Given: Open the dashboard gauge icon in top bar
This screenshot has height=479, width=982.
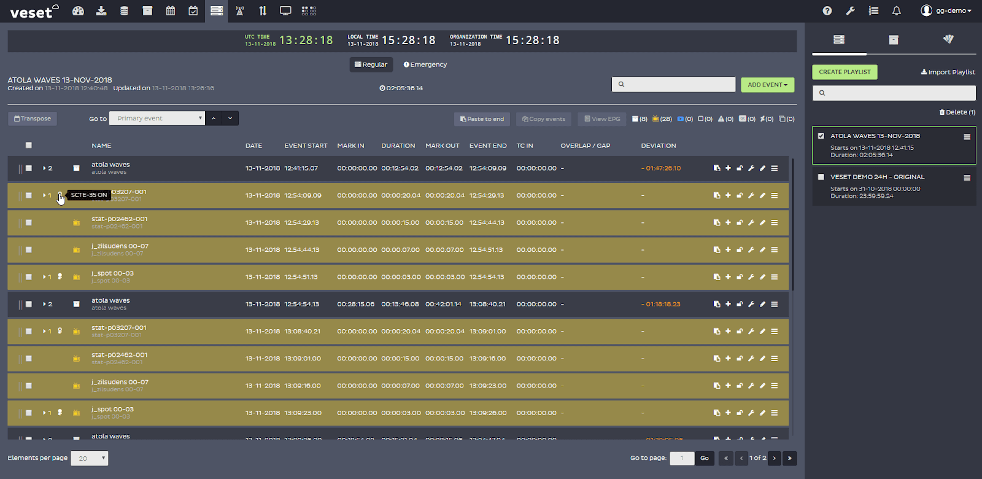Looking at the screenshot, I should 78,11.
